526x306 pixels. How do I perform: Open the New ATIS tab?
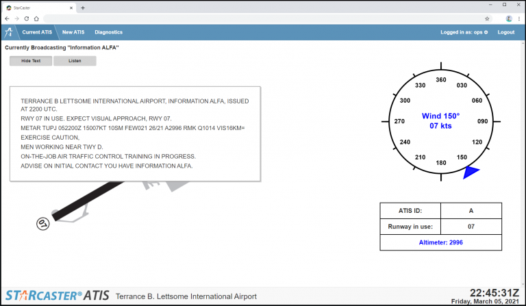[x=74, y=32]
